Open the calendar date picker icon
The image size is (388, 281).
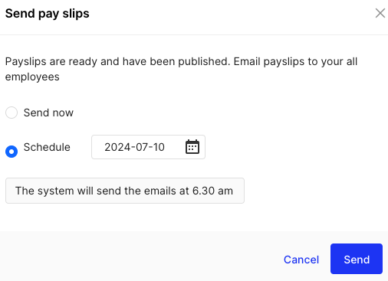pyautogui.click(x=192, y=147)
